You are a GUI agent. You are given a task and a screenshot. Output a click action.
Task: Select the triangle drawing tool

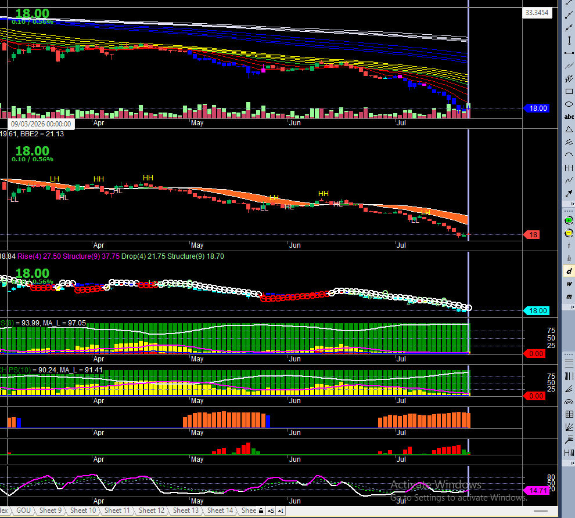pos(569,129)
